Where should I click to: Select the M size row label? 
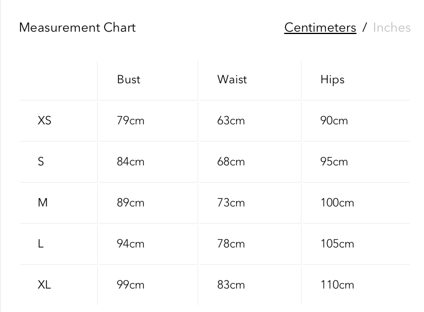[x=43, y=203]
